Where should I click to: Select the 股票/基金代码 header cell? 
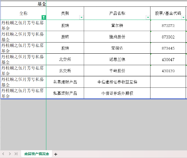[x=168, y=13]
